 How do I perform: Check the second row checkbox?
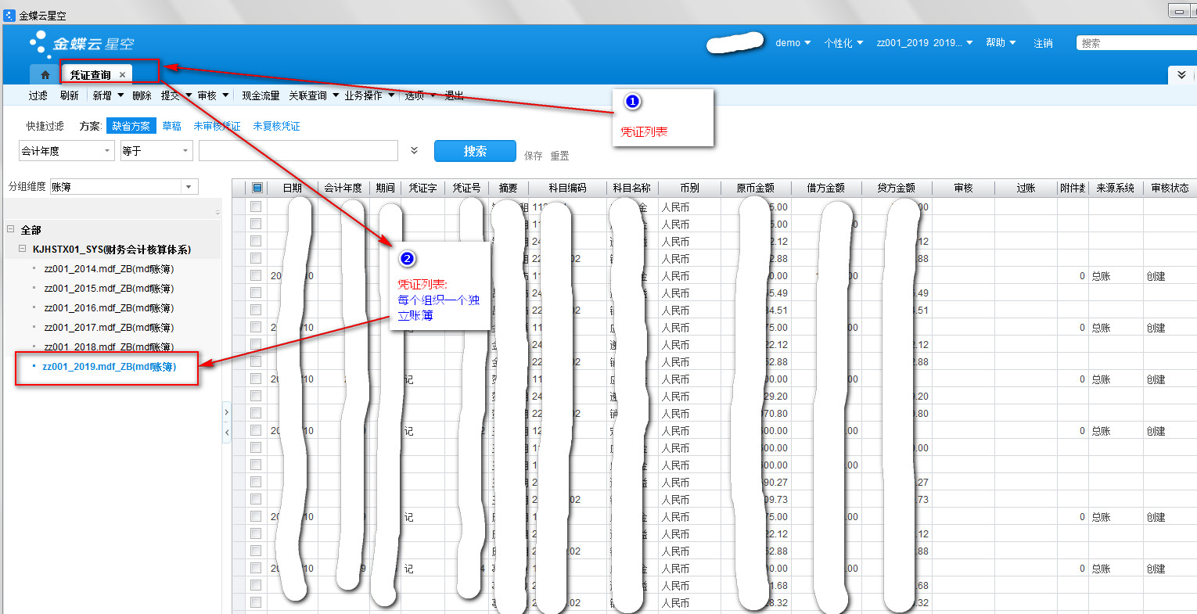(256, 224)
